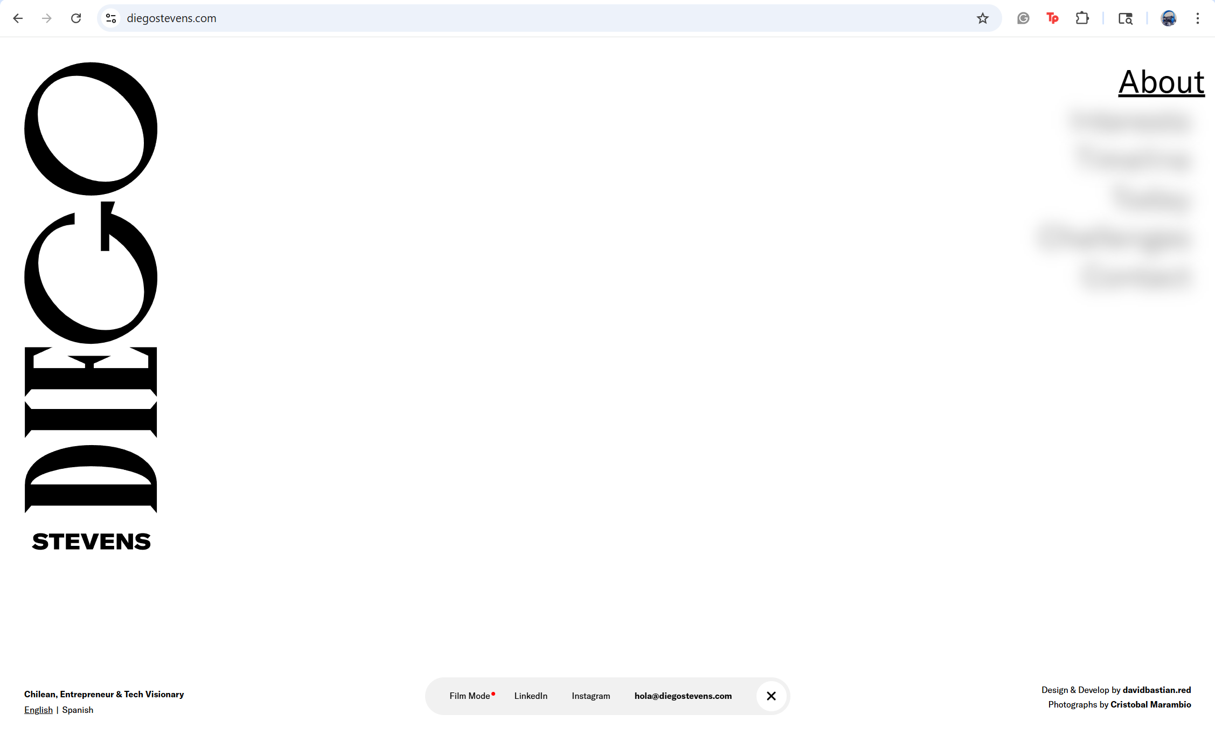Image resolution: width=1215 pixels, height=735 pixels.
Task: Open the Chrome profile avatar
Action: pyautogui.click(x=1168, y=18)
